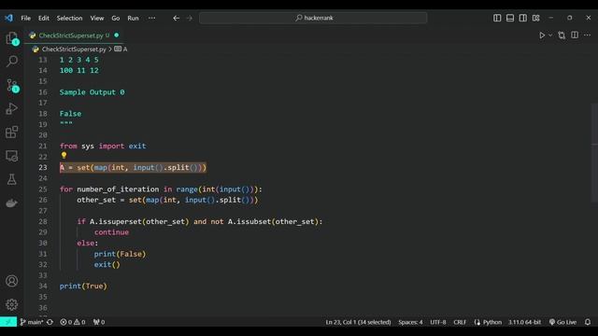The image size is (598, 336).
Task: Click print(True) on line 34
Action: 83,287
